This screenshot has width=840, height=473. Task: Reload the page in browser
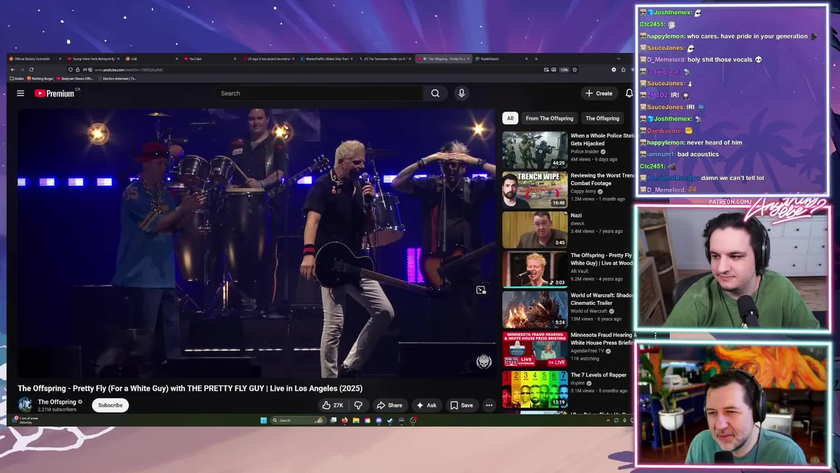31,70
